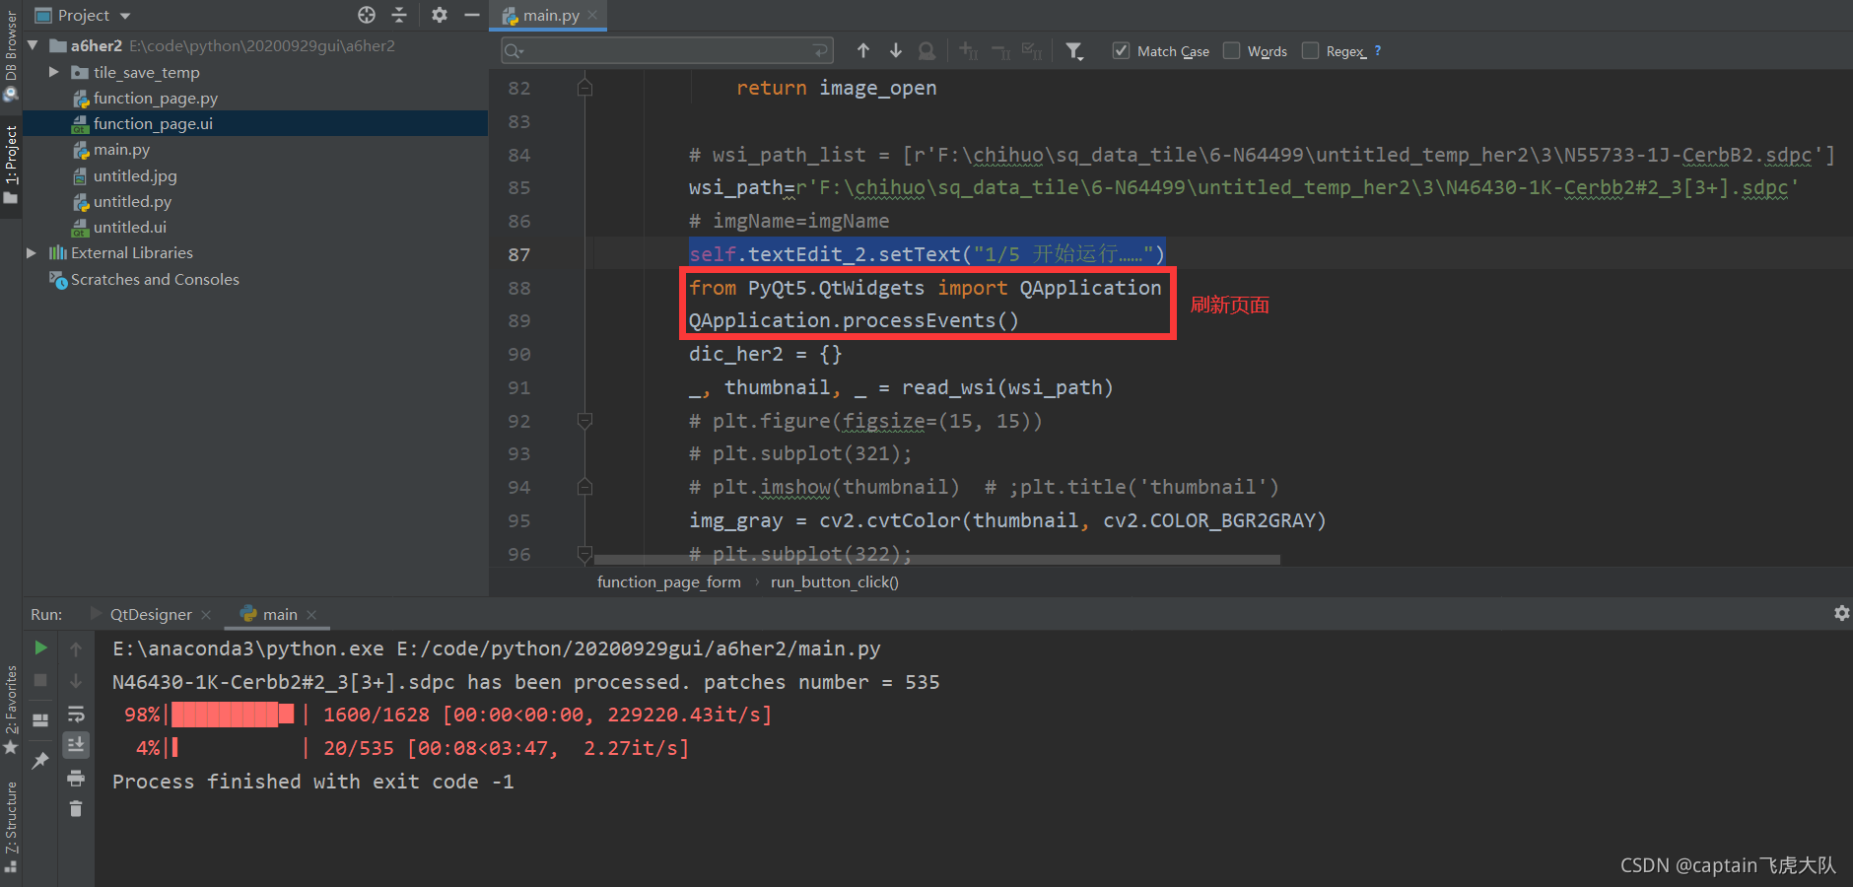Click the Stop process square icon
The width and height of the screenshot is (1853, 887).
(x=40, y=680)
